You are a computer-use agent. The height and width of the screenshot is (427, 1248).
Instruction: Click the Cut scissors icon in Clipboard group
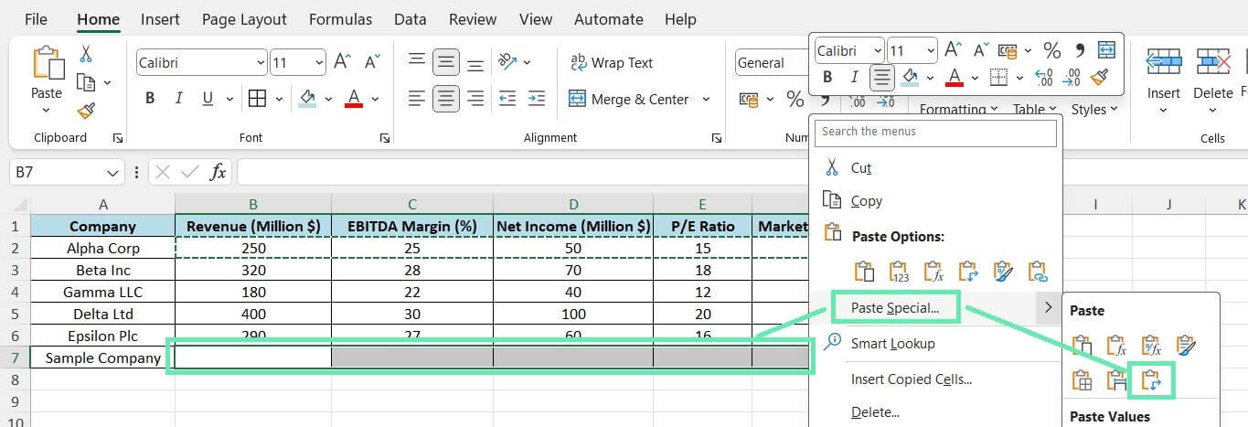(86, 54)
